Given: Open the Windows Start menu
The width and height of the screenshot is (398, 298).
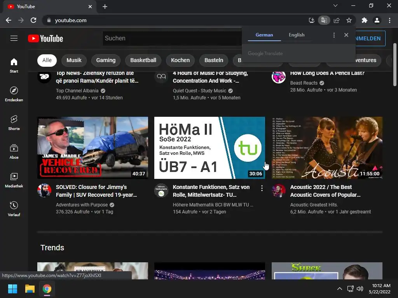Looking at the screenshot, I should click(x=12, y=289).
